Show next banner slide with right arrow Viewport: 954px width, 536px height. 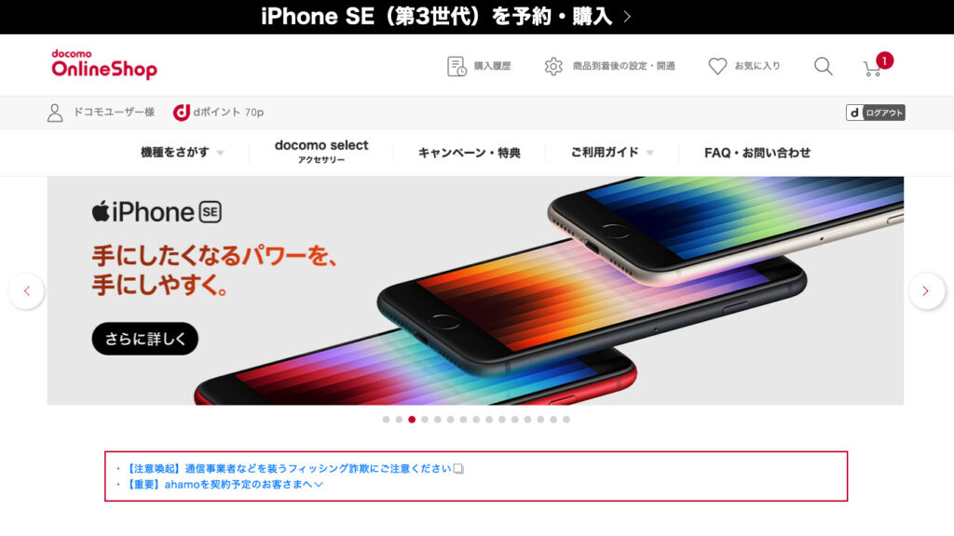(925, 291)
